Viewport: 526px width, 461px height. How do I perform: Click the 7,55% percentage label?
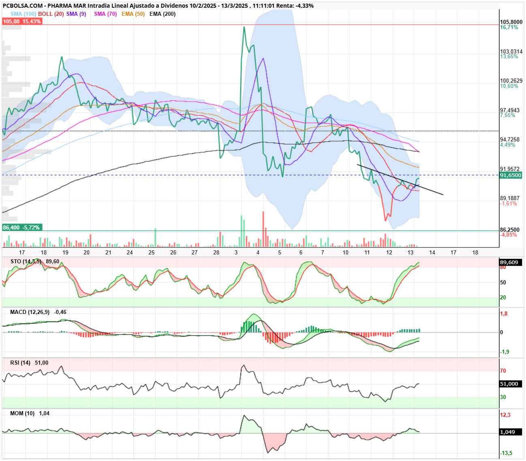[x=508, y=115]
